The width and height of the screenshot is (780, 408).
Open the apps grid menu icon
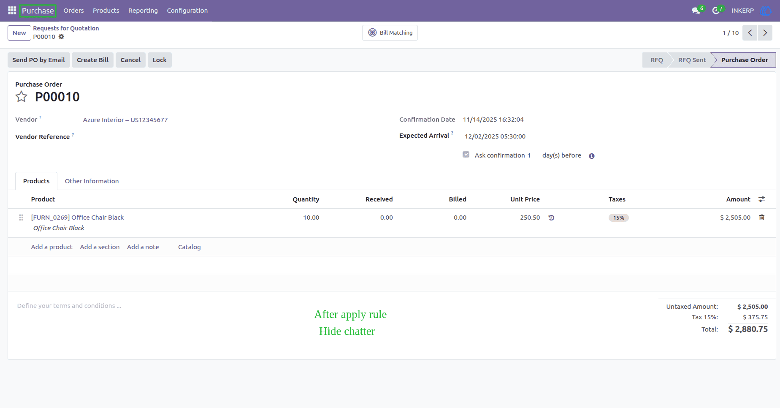[12, 11]
